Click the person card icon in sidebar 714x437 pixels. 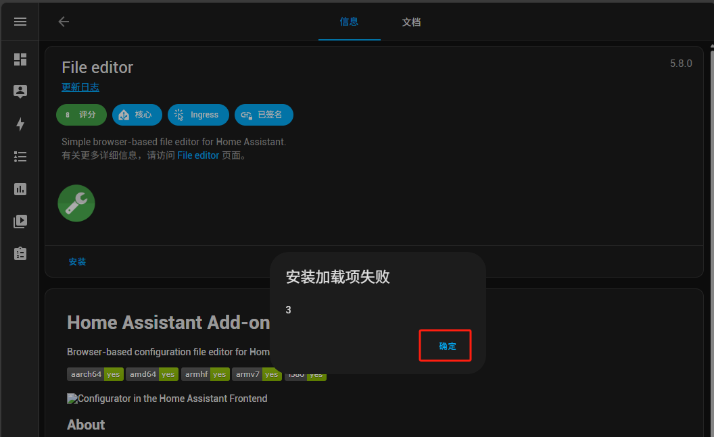(x=20, y=92)
